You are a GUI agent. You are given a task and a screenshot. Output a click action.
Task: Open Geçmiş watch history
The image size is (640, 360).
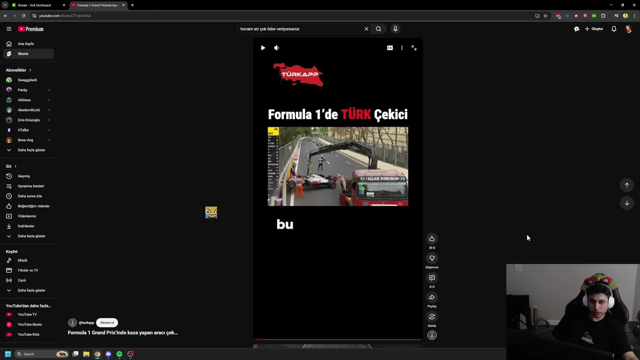[28, 176]
